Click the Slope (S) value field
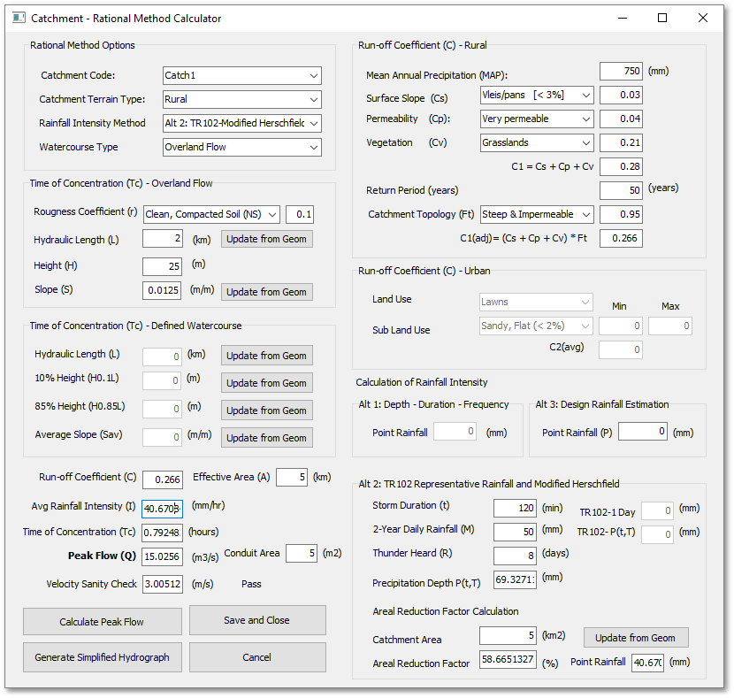 [x=162, y=290]
